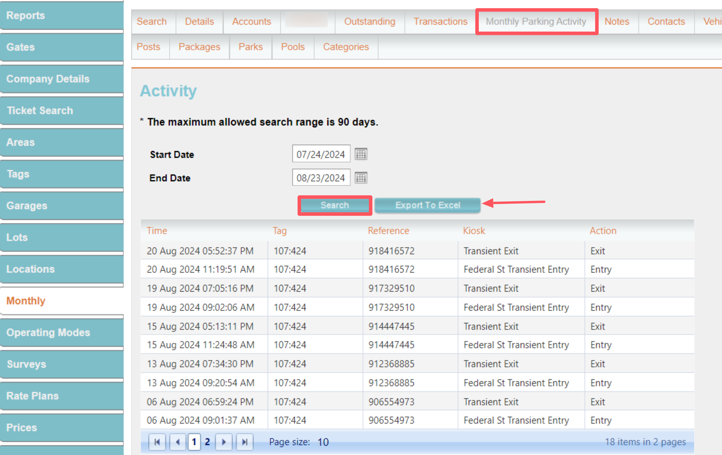Open the Monthly Parking Activity tab

coord(536,22)
